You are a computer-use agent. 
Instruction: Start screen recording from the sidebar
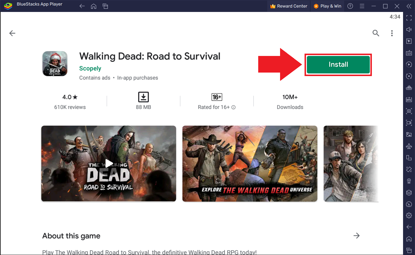point(409,123)
